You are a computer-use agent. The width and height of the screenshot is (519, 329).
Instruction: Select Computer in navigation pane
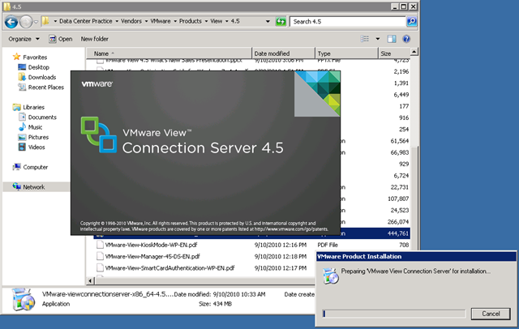pyautogui.click(x=31, y=167)
